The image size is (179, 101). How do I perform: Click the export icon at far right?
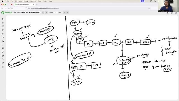176,13
